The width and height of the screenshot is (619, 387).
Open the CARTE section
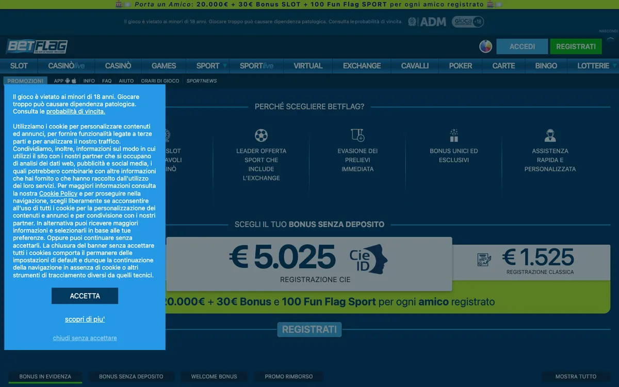pyautogui.click(x=504, y=66)
